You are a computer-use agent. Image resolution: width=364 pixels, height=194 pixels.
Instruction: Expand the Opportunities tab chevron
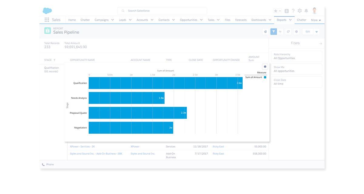200,20
